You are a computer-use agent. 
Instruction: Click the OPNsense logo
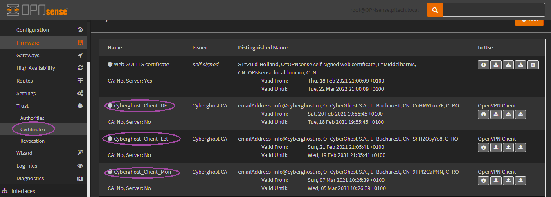coord(38,10)
